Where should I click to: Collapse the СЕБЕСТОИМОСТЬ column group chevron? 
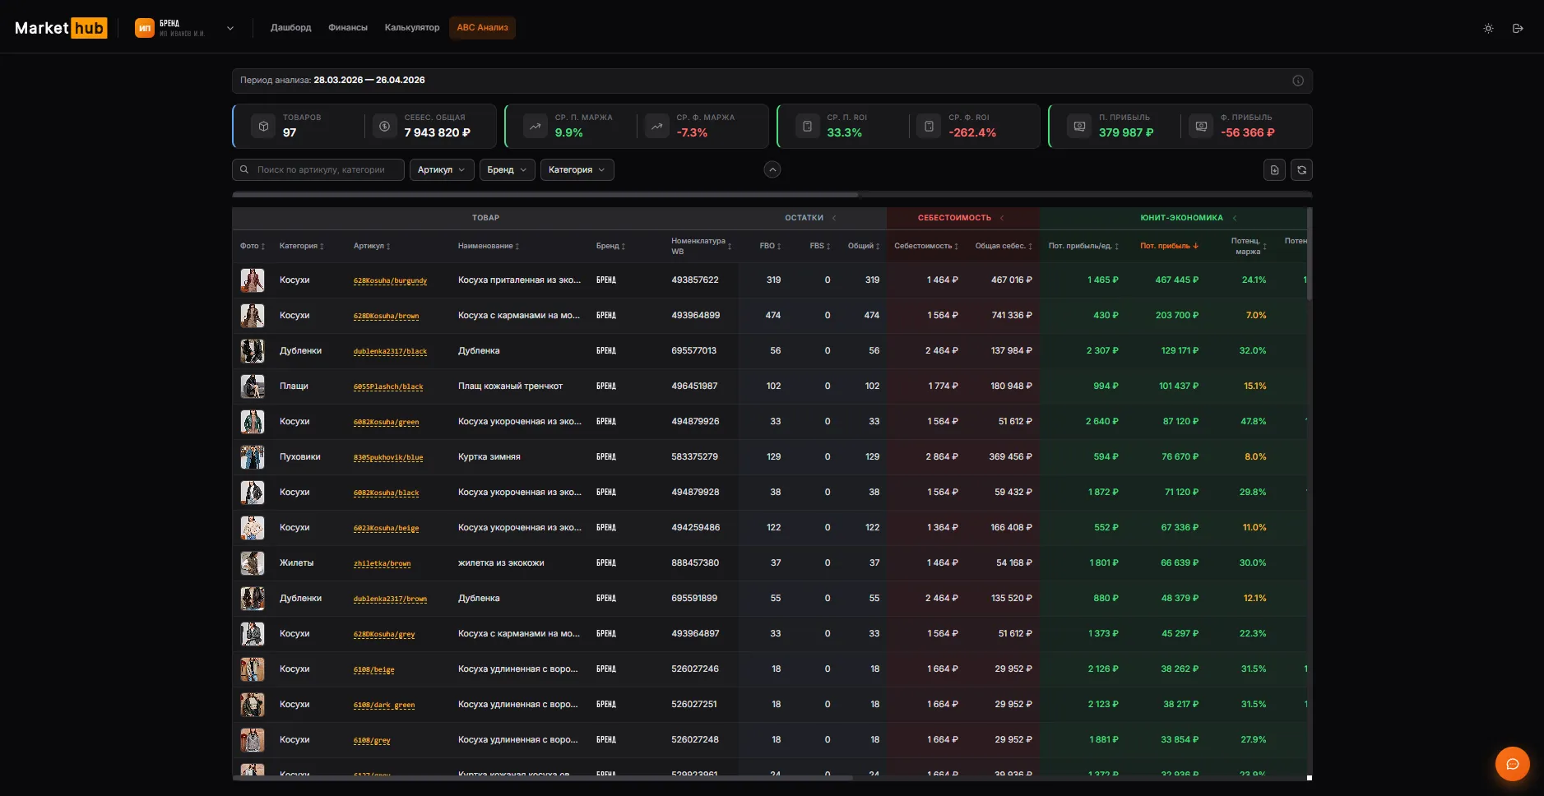tap(1002, 218)
